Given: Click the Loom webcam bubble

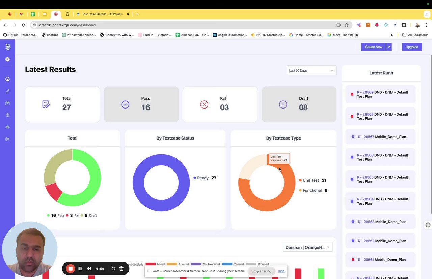Looking at the screenshot, I should pos(30,249).
